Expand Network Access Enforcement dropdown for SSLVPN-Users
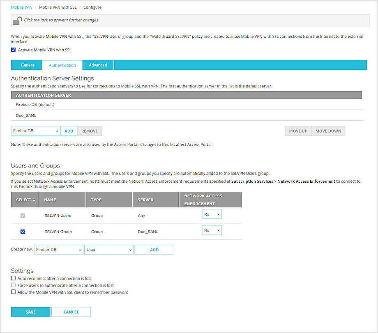Image resolution: width=378 pixels, height=333 pixels. point(212,214)
